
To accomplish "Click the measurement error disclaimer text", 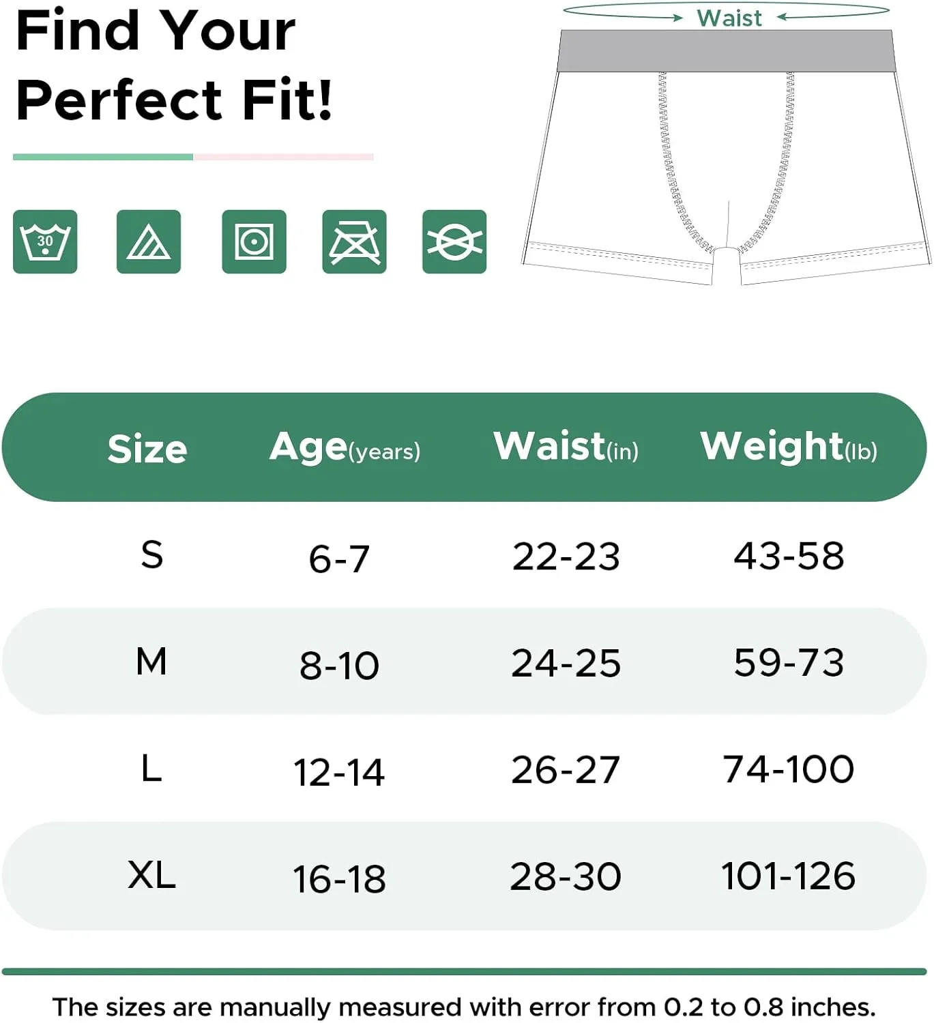I will pyautogui.click(x=464, y=1007).
